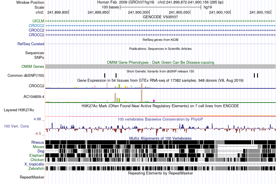Viewport: 276px width, 184px height.
Task: Click the Repeating Elements by RepeatMasker title
Action: point(161,173)
